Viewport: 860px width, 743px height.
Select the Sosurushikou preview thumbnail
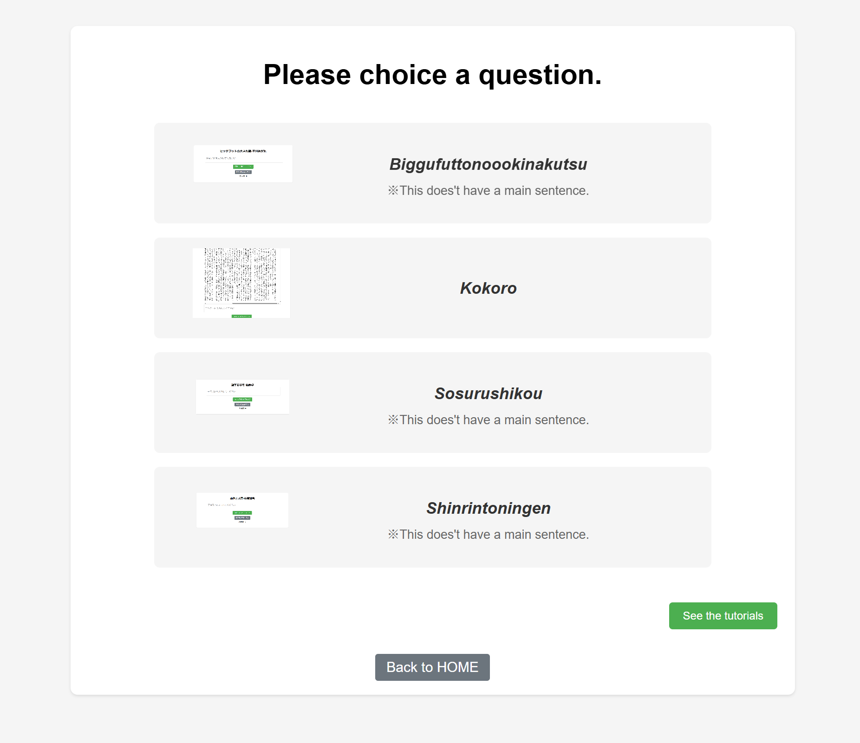242,397
